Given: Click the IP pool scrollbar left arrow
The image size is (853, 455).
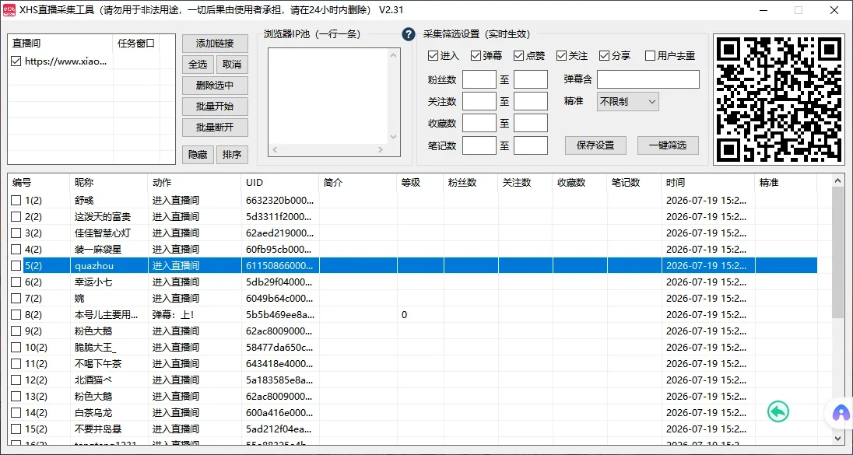Looking at the screenshot, I should point(275,149).
